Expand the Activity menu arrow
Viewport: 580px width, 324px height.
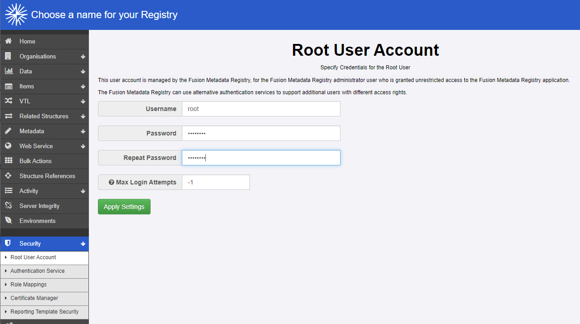(x=83, y=191)
